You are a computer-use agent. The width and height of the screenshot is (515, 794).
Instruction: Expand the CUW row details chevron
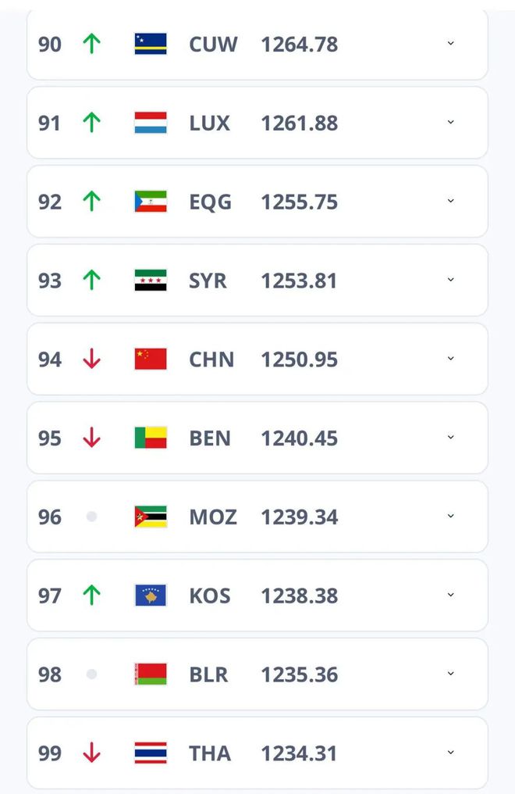coord(450,44)
